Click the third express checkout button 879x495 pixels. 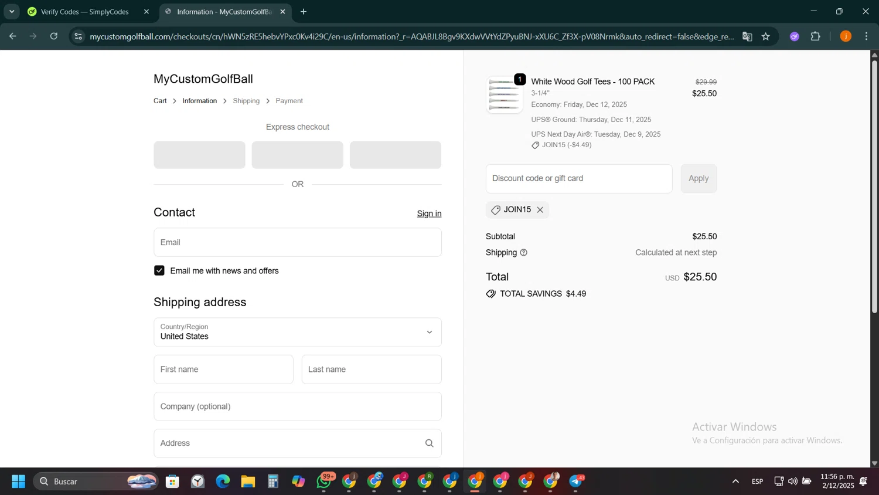tap(396, 155)
